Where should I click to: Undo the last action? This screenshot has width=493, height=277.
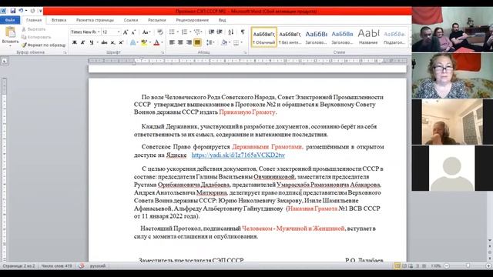[21, 11]
